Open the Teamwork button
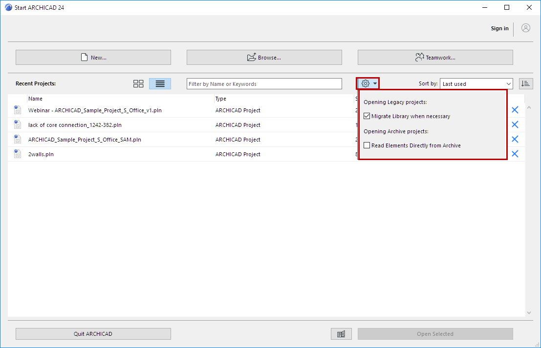 pos(435,57)
